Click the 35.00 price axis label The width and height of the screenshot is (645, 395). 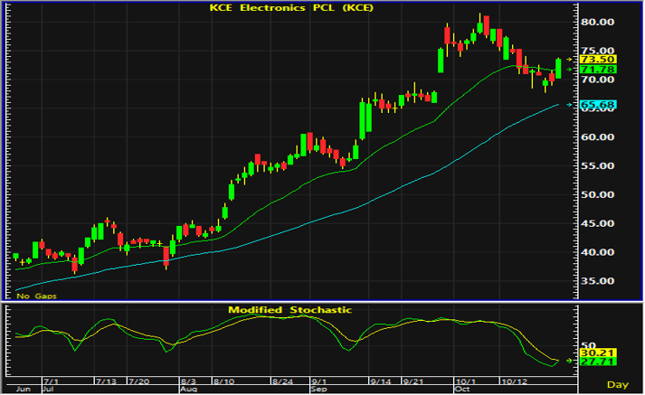point(597,281)
